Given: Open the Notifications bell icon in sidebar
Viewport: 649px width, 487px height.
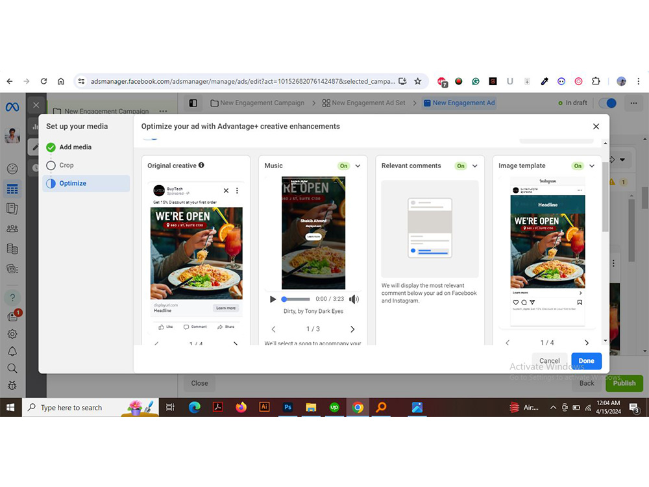Looking at the screenshot, I should tap(12, 351).
